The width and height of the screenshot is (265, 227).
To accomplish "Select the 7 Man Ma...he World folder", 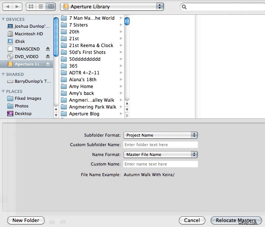I will click(91, 18).
